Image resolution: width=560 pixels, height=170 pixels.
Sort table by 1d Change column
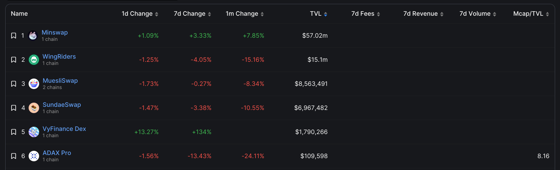click(x=140, y=14)
